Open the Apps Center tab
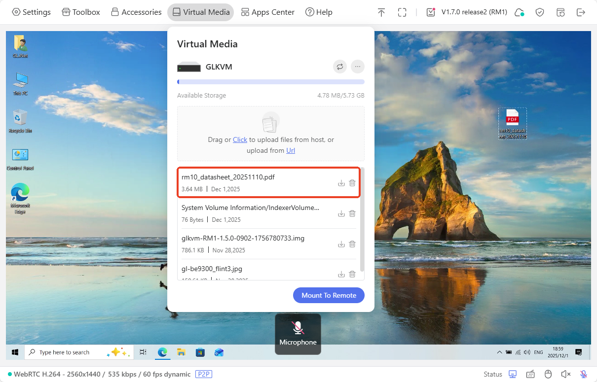Viewport: 597px width, 382px height. pos(267,12)
